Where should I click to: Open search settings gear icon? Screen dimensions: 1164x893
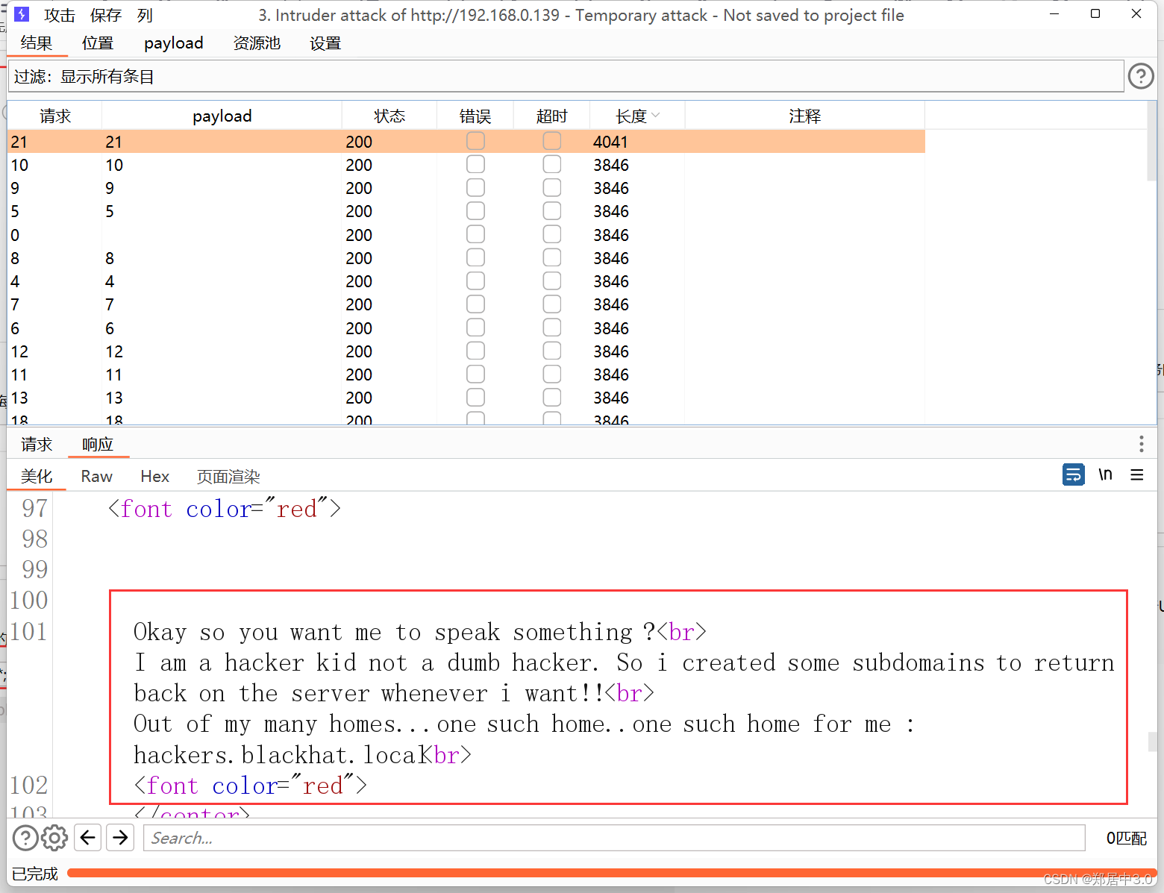pos(54,838)
